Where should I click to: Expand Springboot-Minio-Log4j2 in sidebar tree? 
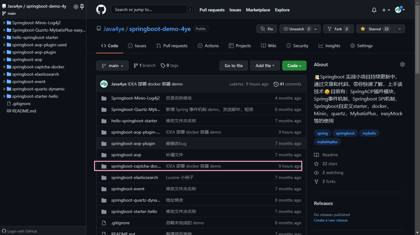[4, 23]
